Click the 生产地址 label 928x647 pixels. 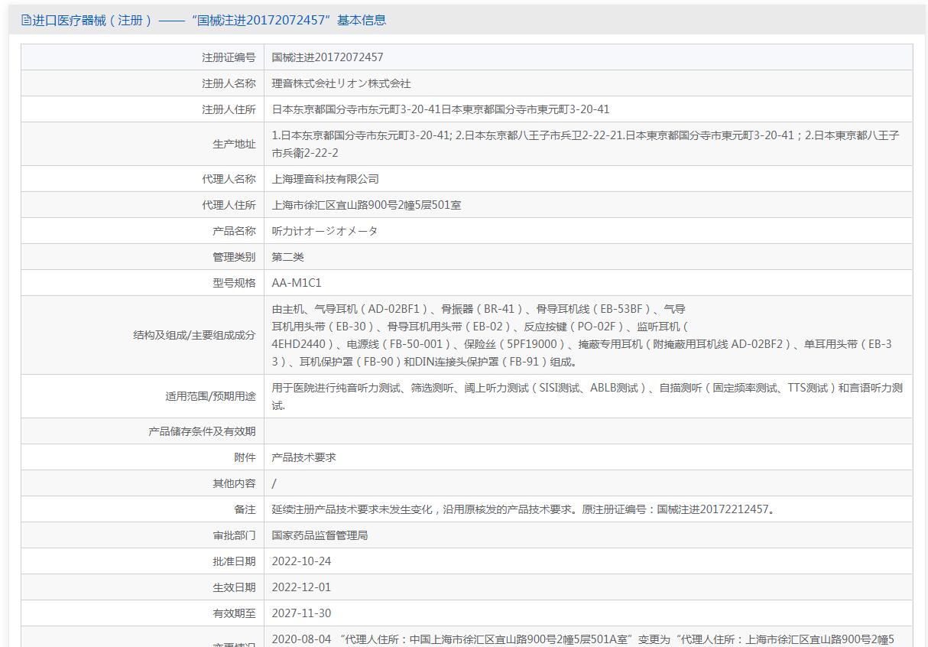(x=234, y=144)
